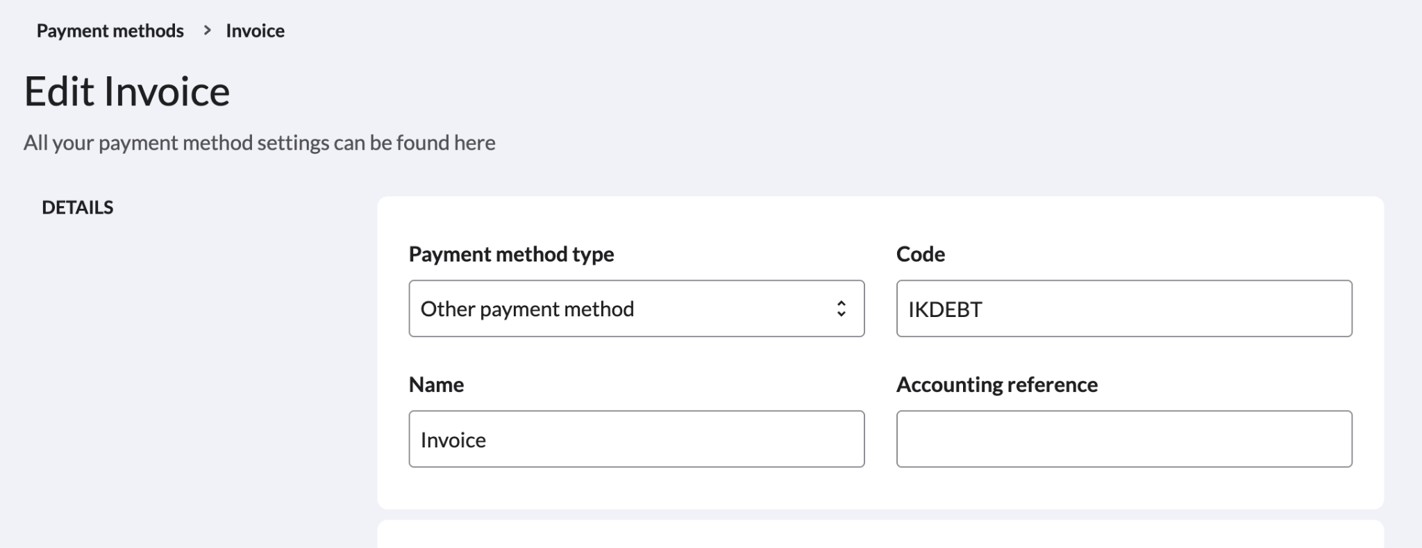The image size is (1422, 548).
Task: Go back to Payment methods breadcrumb
Action: click(110, 31)
